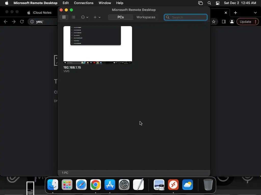Open Chrome's tab search chevron
The image size is (261, 195).
255,13
